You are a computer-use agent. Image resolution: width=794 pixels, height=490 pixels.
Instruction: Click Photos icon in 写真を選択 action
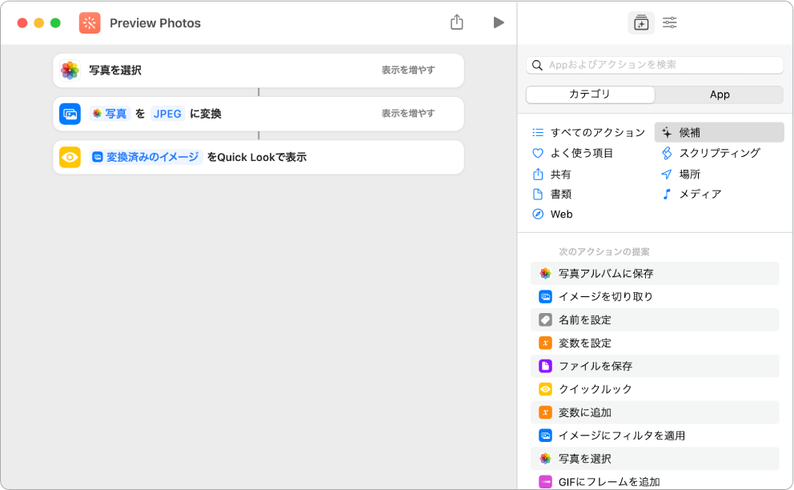(70, 70)
